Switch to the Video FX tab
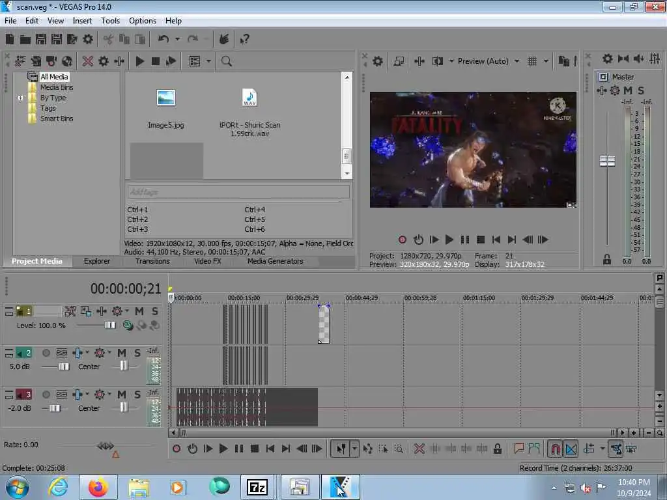This screenshot has height=500, width=667. click(208, 261)
